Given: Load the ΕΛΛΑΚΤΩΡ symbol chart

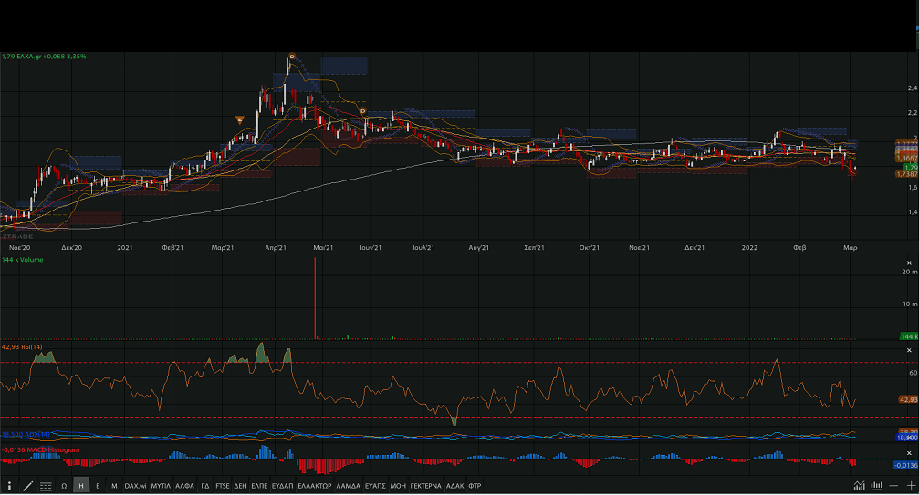Looking at the screenshot, I should [315, 487].
